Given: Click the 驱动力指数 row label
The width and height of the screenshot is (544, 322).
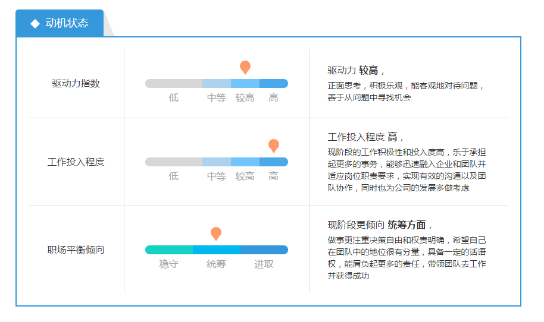Looking at the screenshot, I should pos(76,83).
